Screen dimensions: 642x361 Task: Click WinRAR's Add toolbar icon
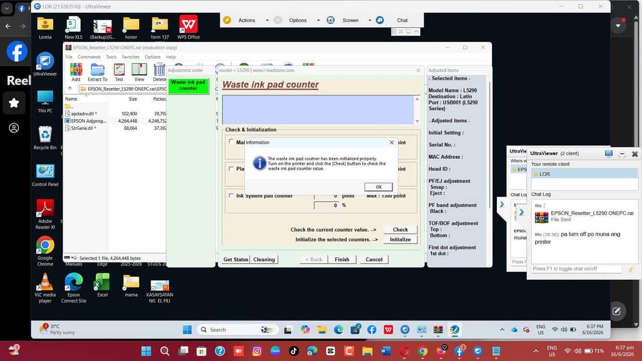tap(76, 72)
